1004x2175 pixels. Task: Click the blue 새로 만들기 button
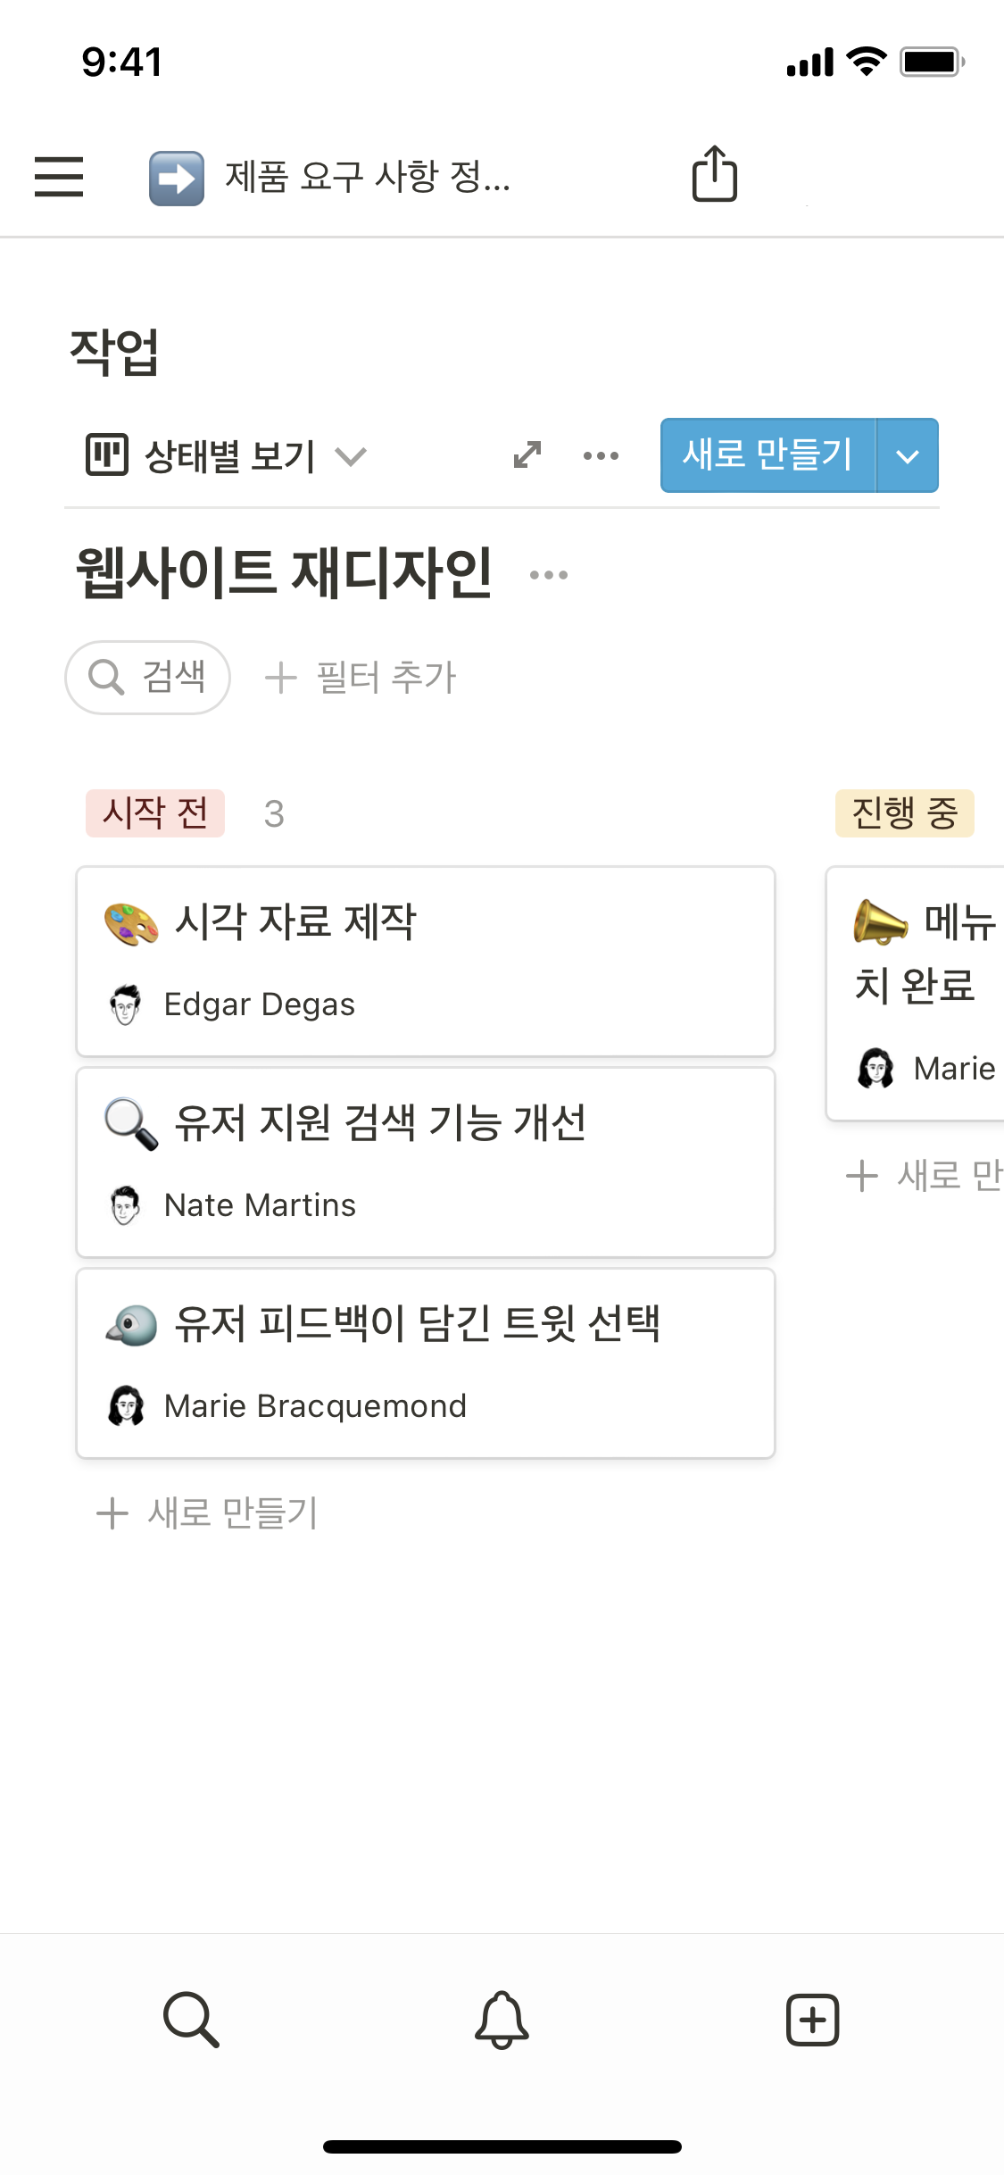768,455
